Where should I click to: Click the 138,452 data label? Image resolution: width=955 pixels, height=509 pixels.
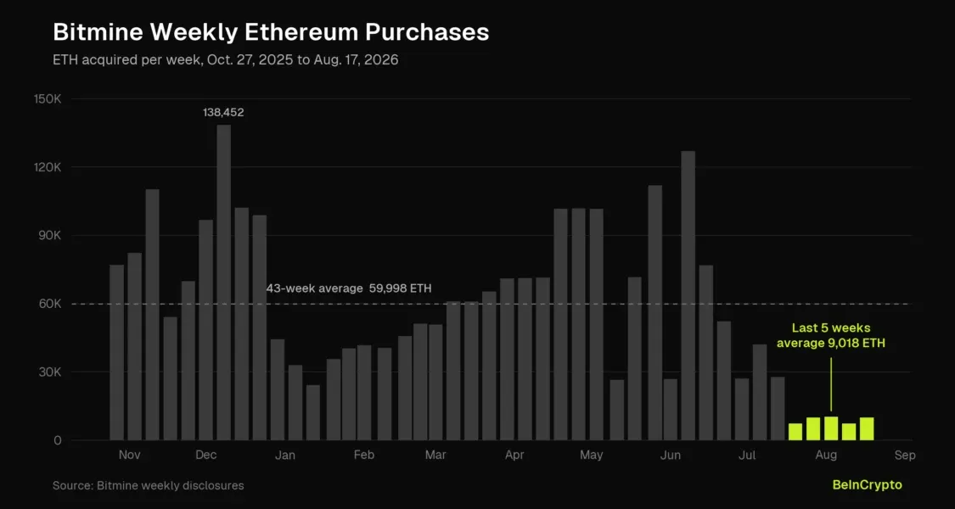click(223, 113)
